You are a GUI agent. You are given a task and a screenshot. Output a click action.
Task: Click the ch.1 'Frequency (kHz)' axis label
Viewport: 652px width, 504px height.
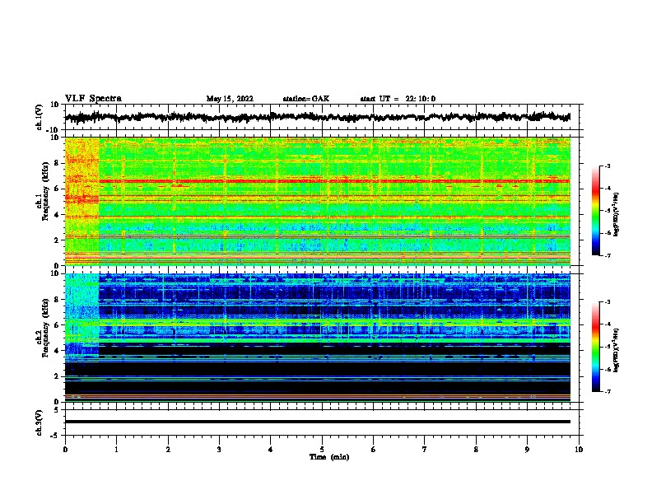click(x=45, y=192)
